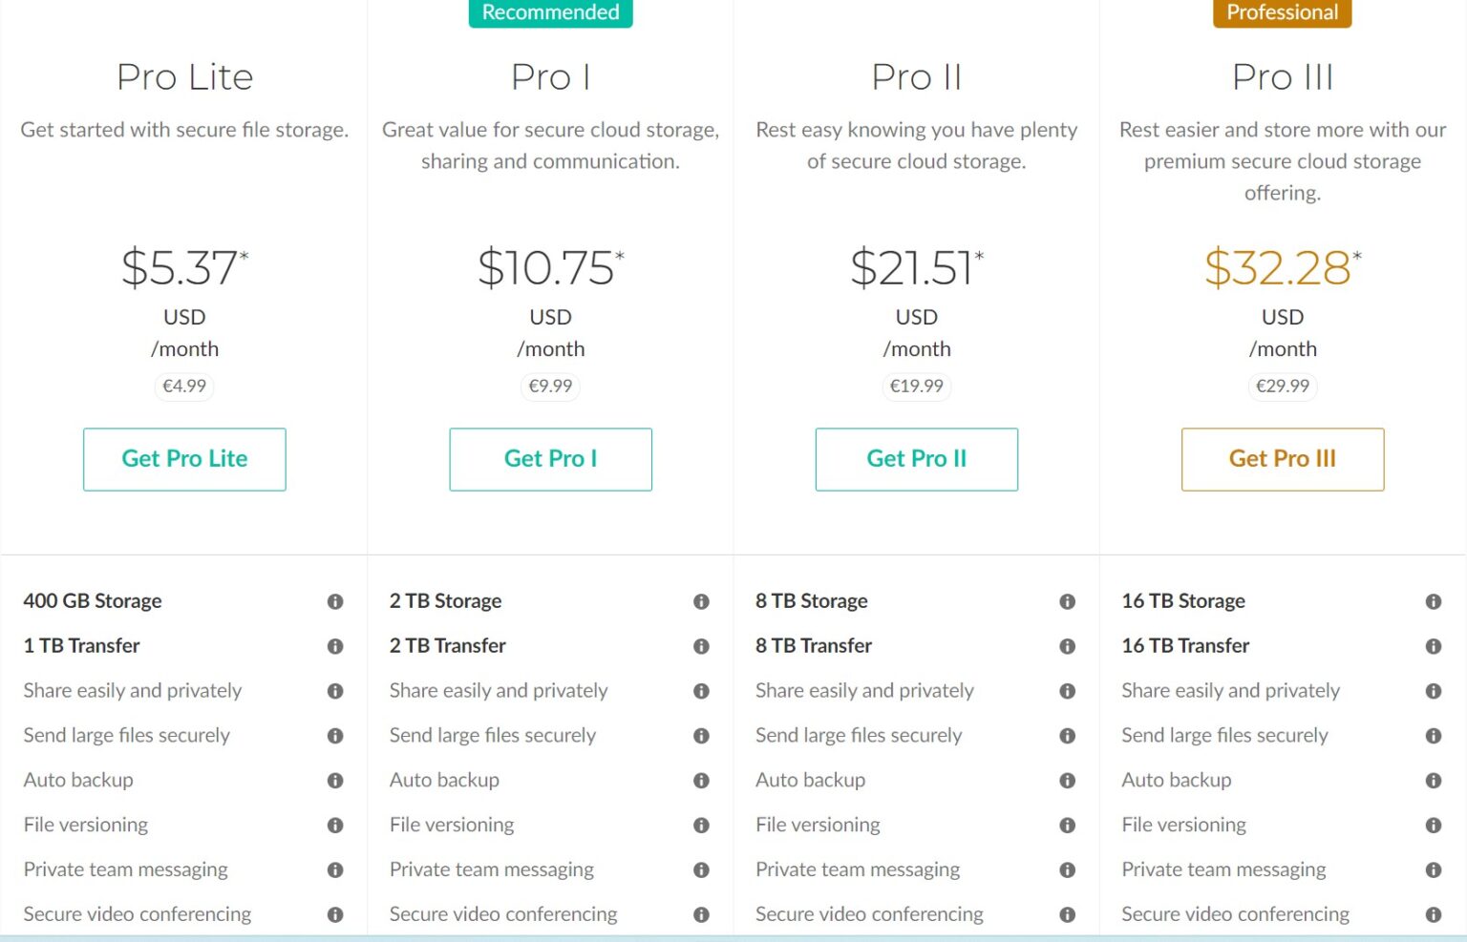Viewport: 1467px width, 942px height.
Task: Show details for Pro I secure video conferencing
Action: (701, 914)
